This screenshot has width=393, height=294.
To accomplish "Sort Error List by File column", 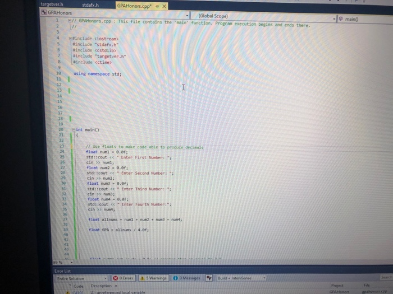I will [367, 285].
